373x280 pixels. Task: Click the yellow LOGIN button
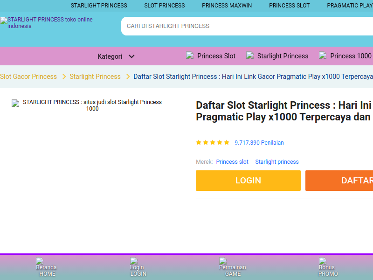(x=248, y=181)
